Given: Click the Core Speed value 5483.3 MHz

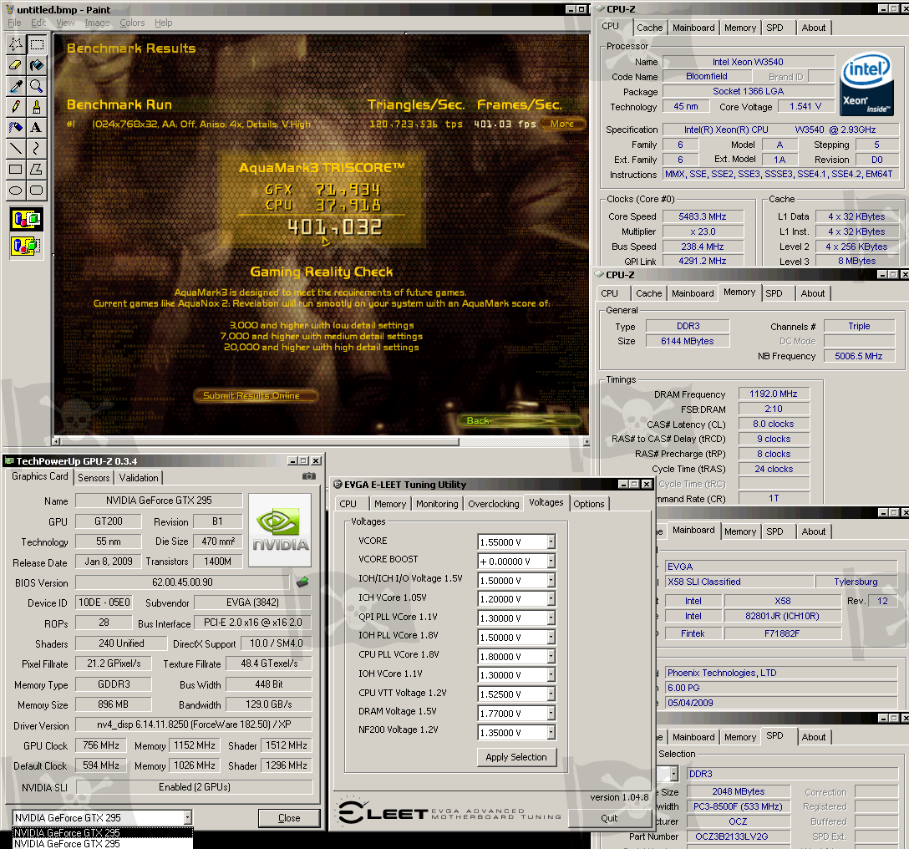Looking at the screenshot, I should pyautogui.click(x=703, y=216).
